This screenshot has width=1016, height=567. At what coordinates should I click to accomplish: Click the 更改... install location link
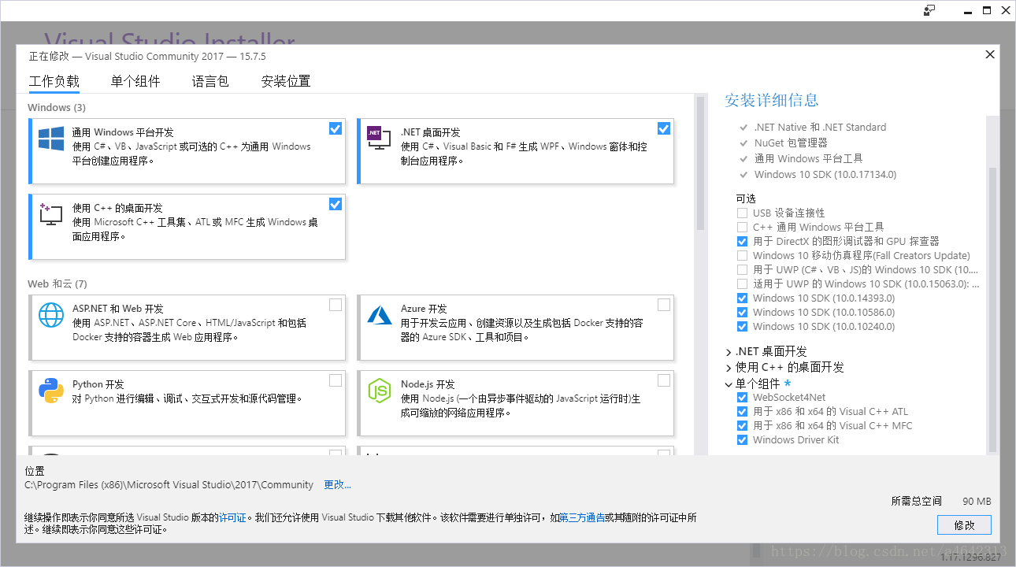coord(337,484)
